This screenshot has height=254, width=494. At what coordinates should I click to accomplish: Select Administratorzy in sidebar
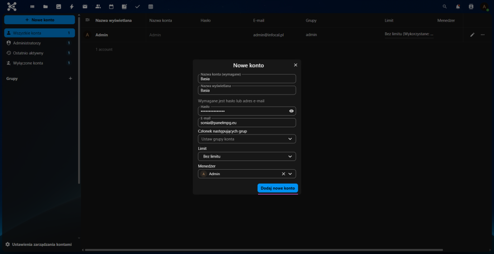click(x=40, y=43)
